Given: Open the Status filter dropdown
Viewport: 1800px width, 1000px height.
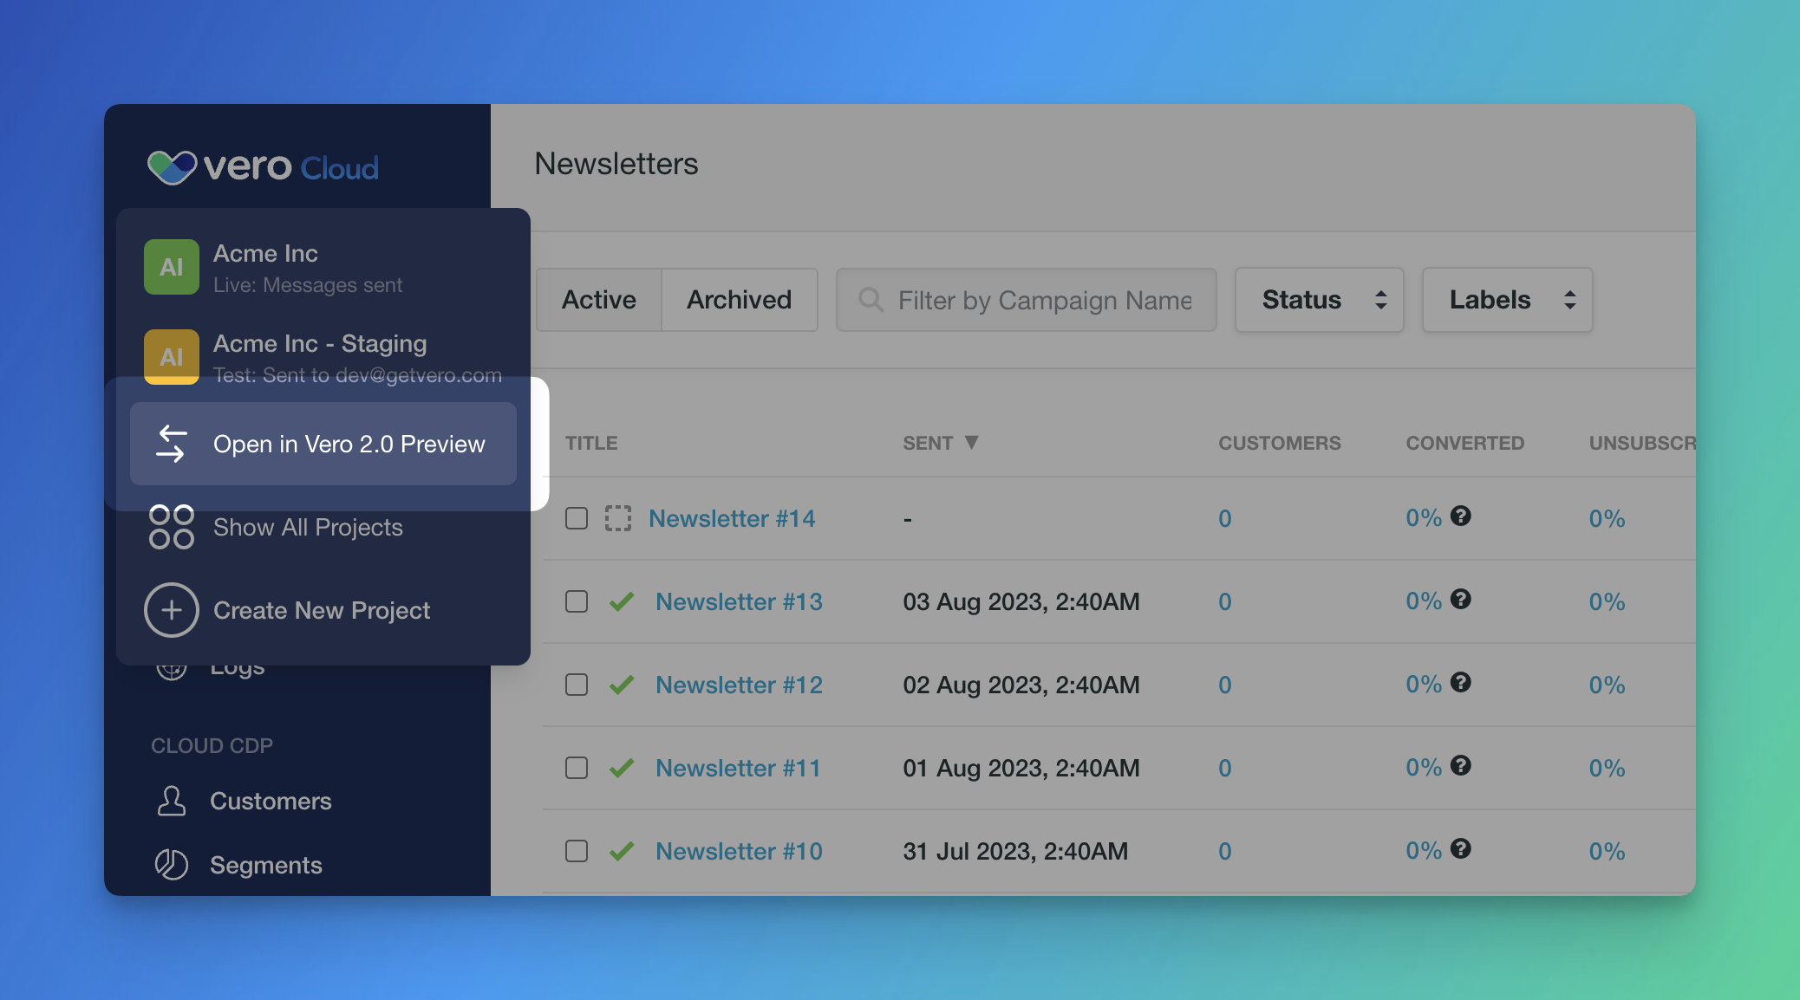Looking at the screenshot, I should click(x=1319, y=300).
